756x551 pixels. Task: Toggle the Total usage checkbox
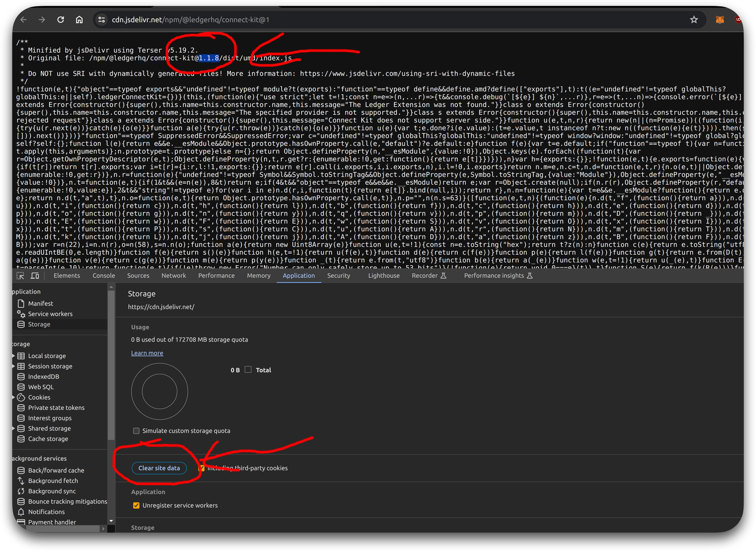(x=248, y=370)
